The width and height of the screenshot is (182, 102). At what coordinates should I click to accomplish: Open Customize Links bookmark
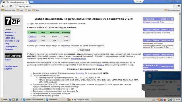coord(8,10)
